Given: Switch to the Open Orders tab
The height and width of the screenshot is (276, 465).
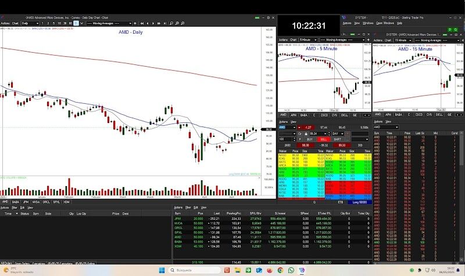Looking at the screenshot, I should [22, 263].
